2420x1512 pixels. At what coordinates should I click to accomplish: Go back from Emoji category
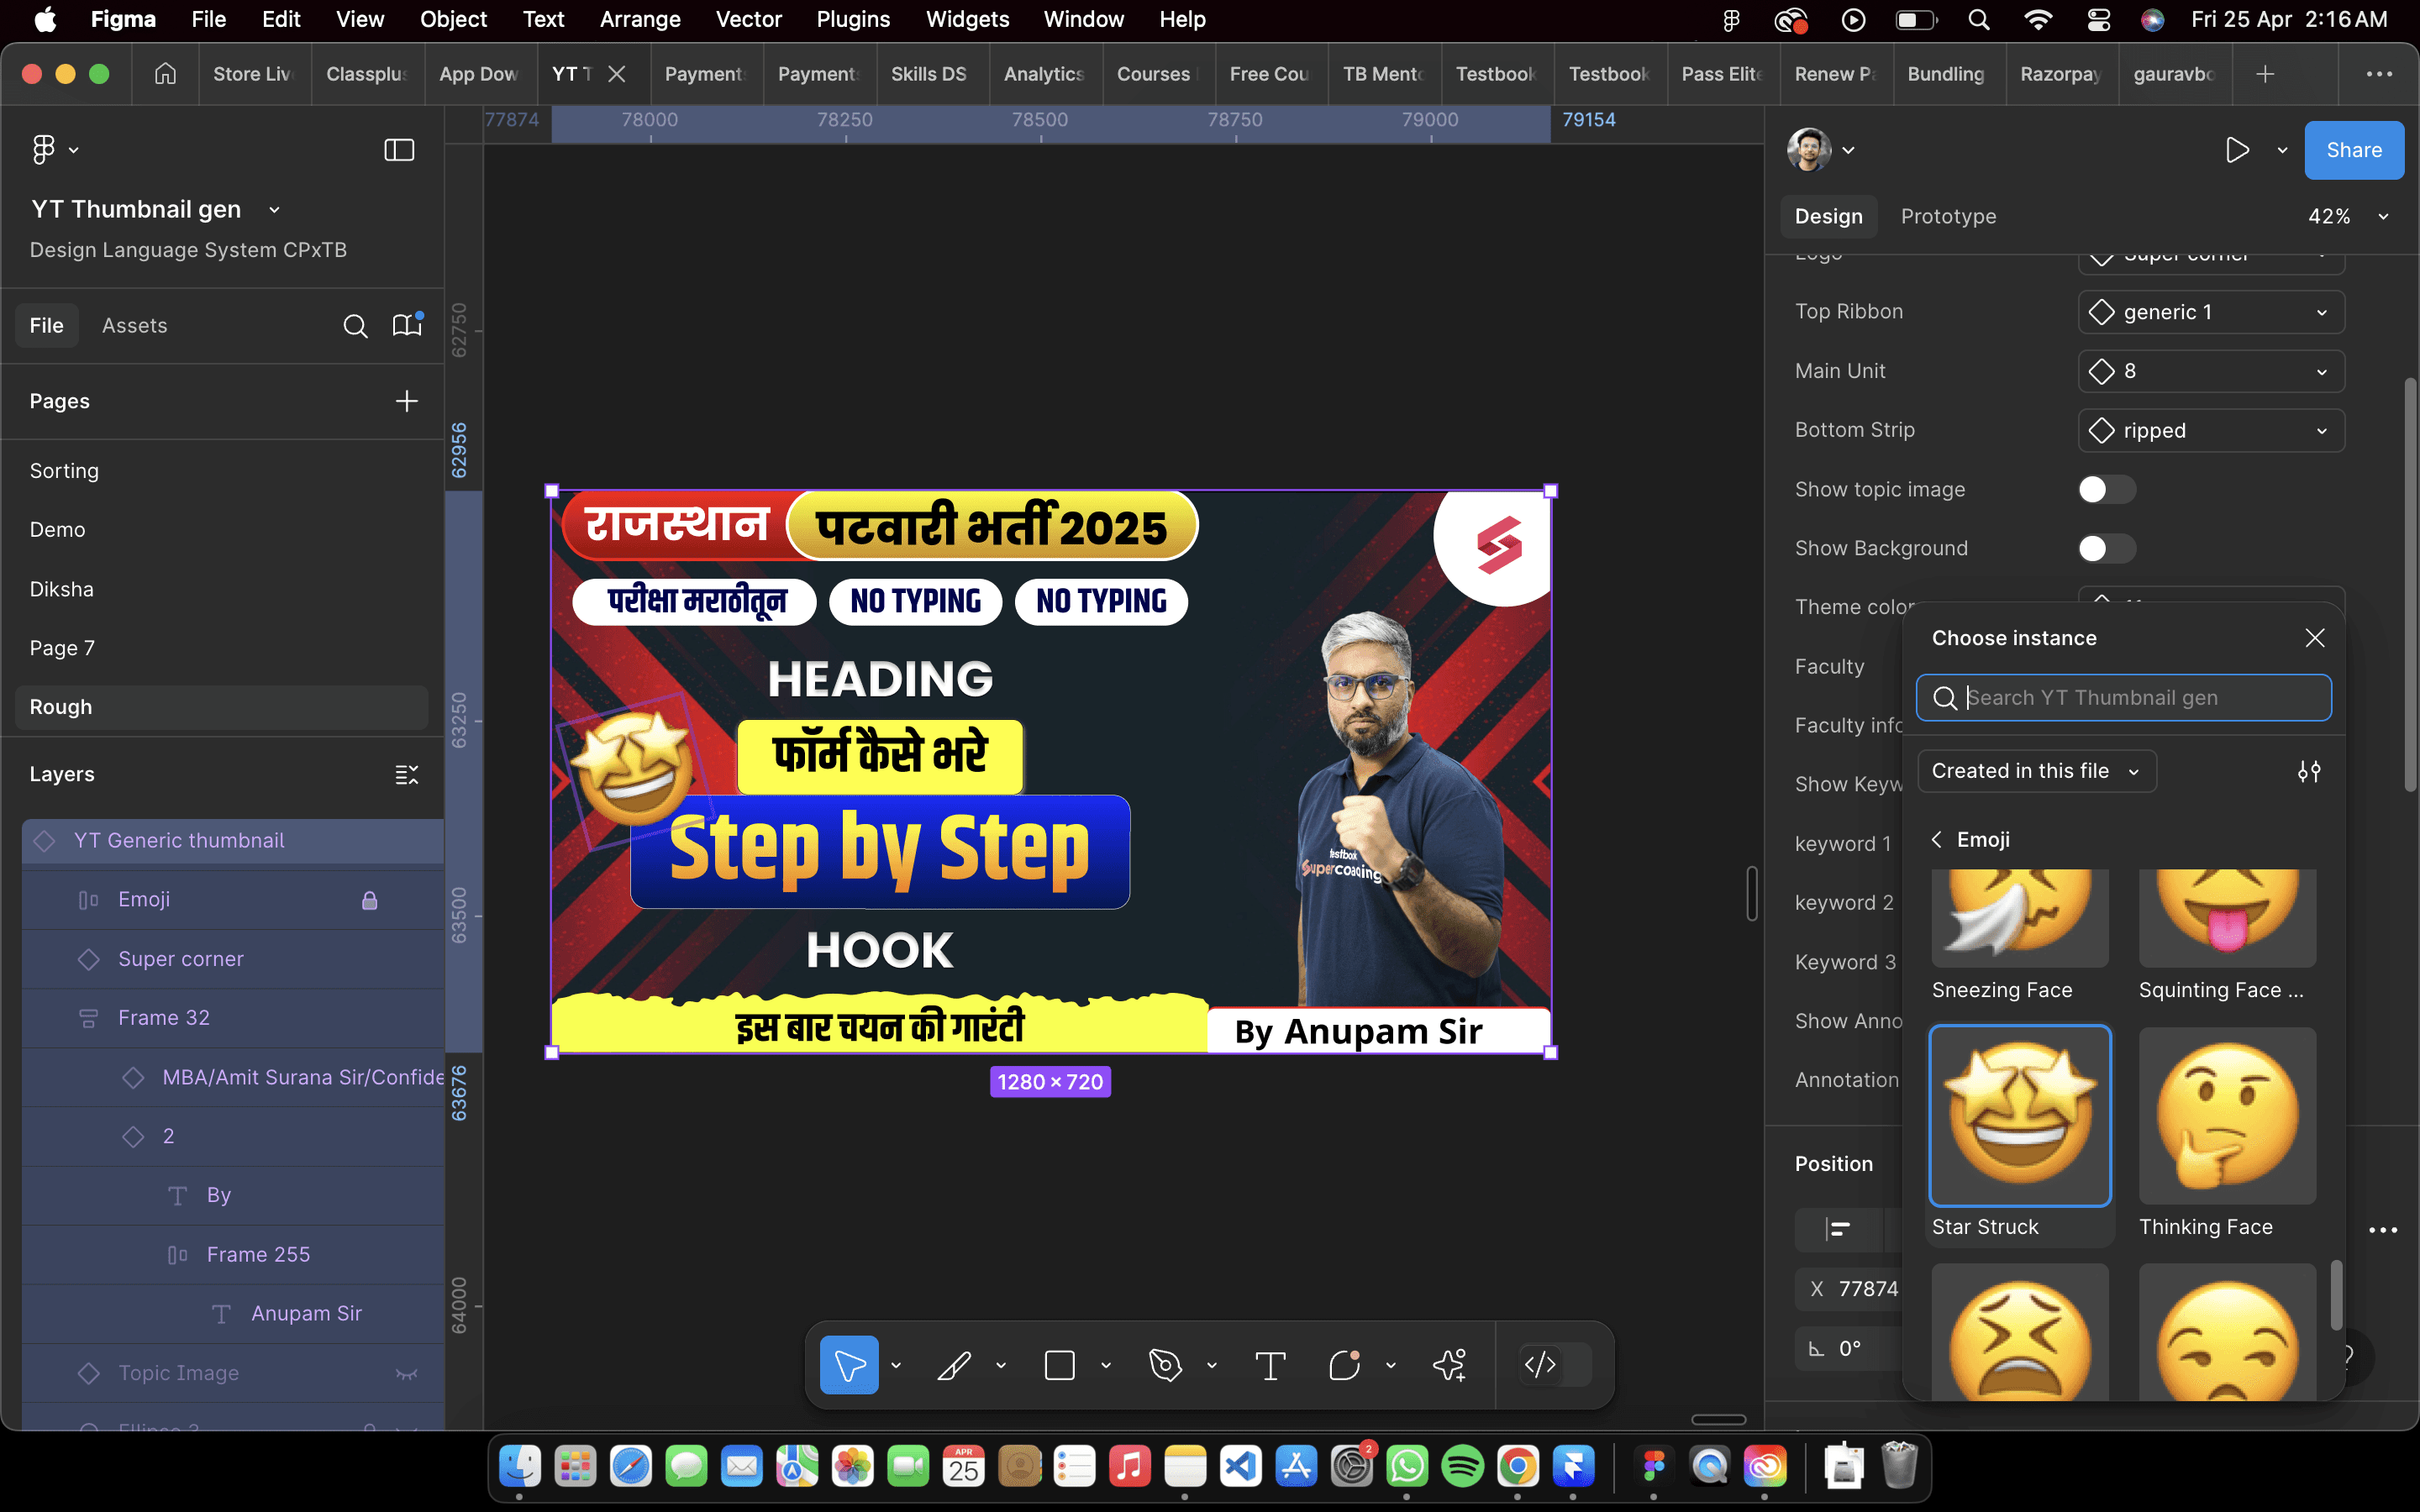1937,840
